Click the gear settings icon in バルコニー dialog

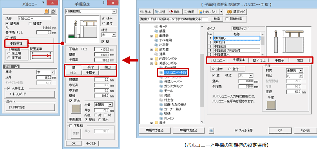[x=53, y=11]
